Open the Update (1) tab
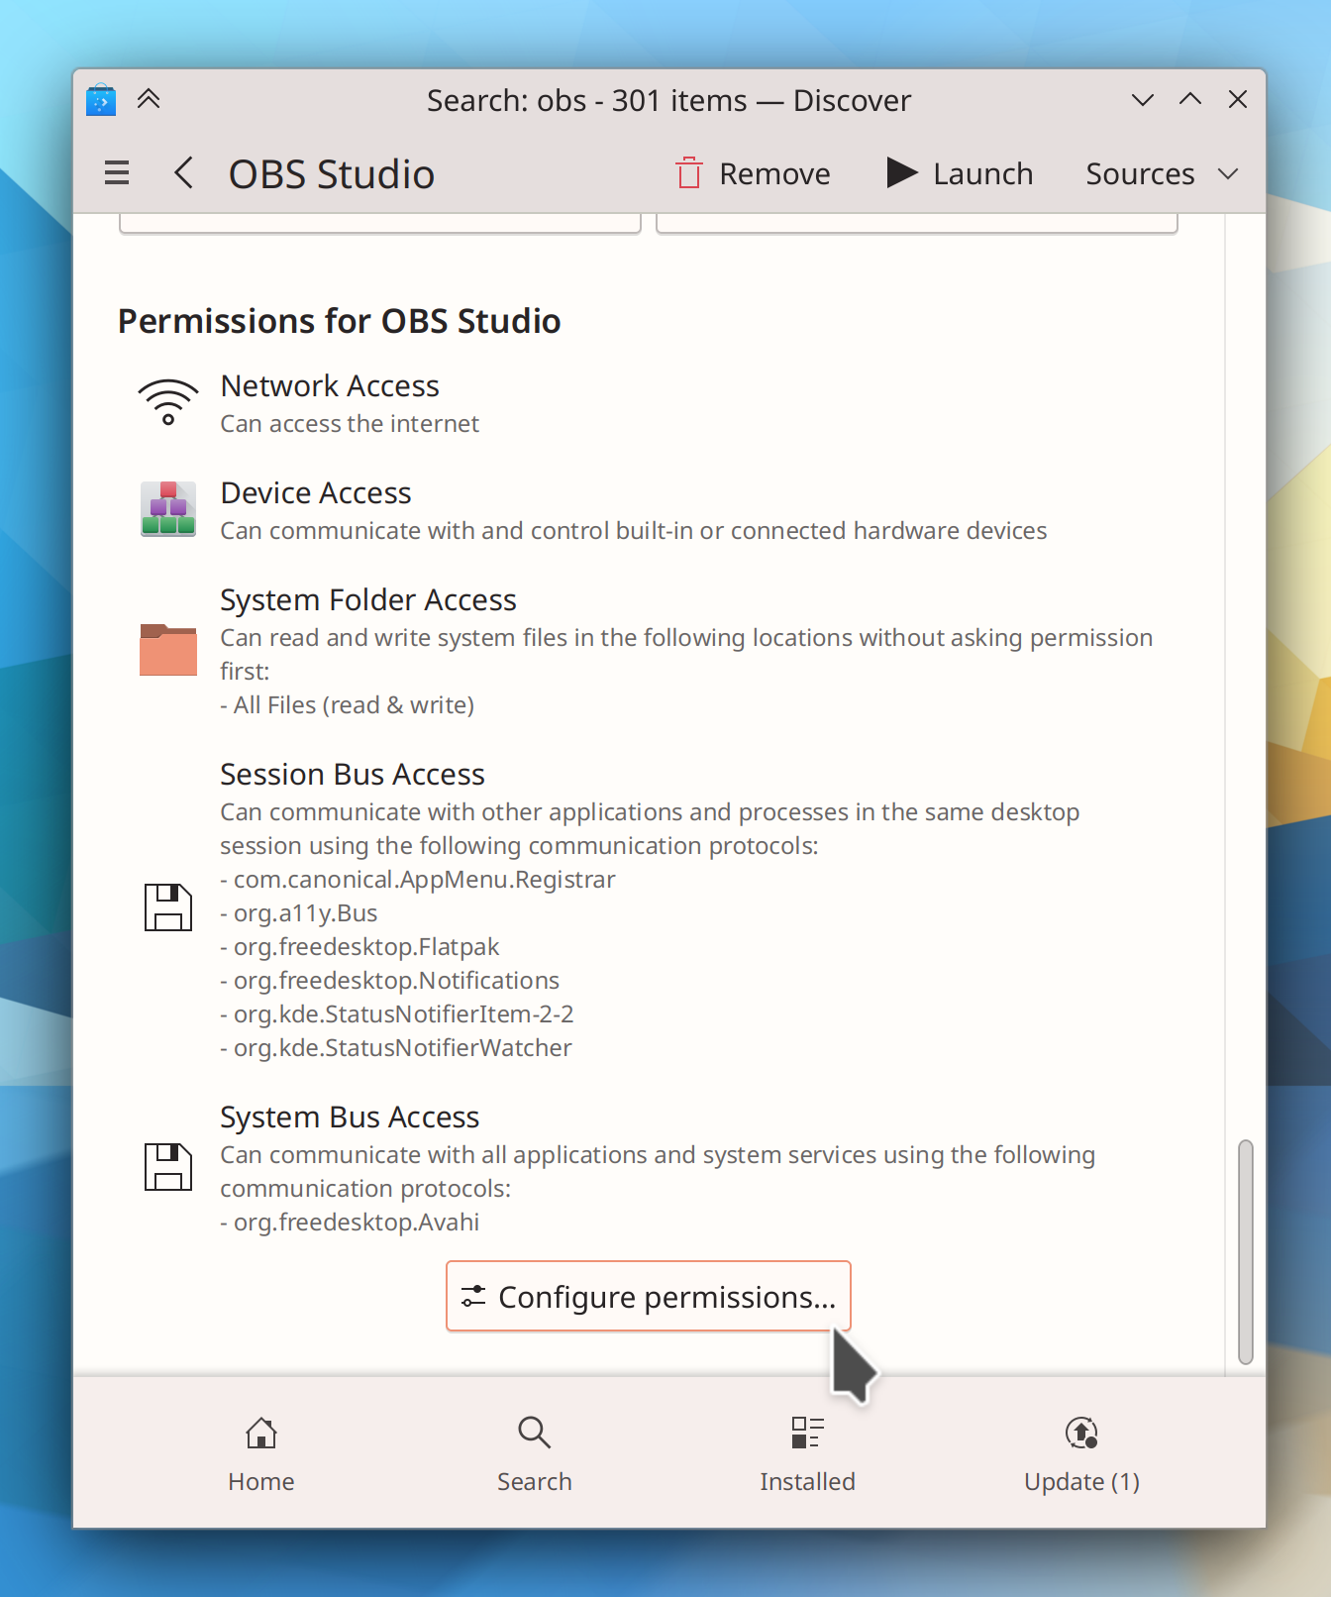Screen dimensions: 1331x1597 (x=1081, y=1453)
